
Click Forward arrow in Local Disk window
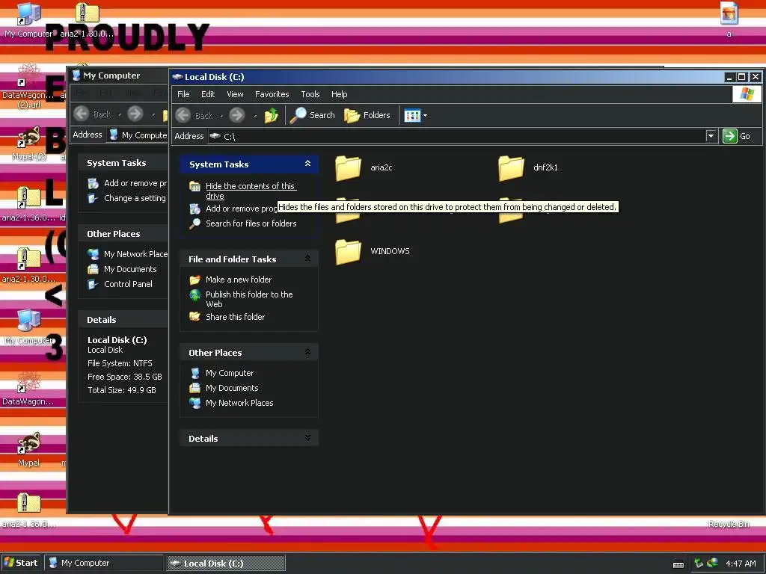[237, 116]
